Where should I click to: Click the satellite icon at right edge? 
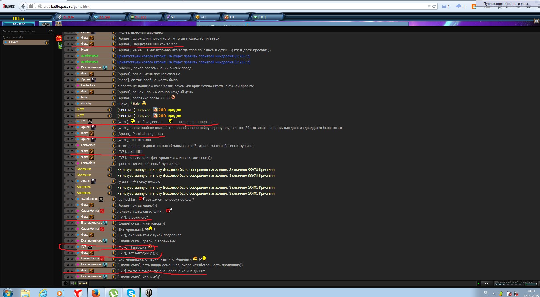coord(536,21)
